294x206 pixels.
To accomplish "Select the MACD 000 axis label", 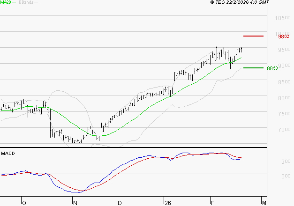I will pyautogui.click(x=286, y=176).
